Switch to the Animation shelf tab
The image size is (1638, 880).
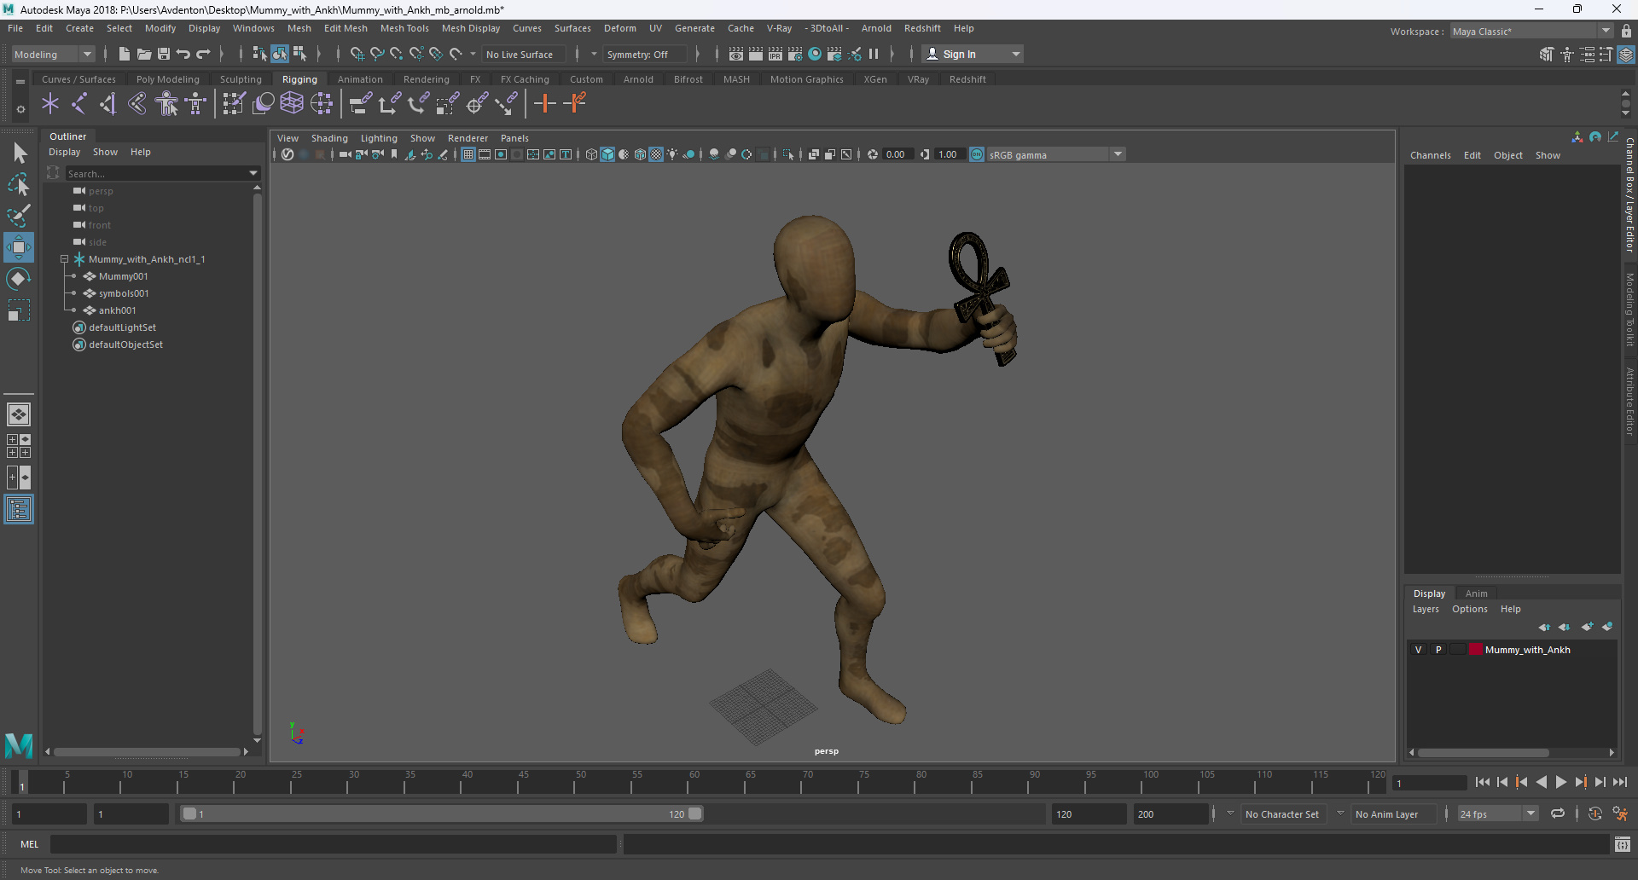coord(360,79)
